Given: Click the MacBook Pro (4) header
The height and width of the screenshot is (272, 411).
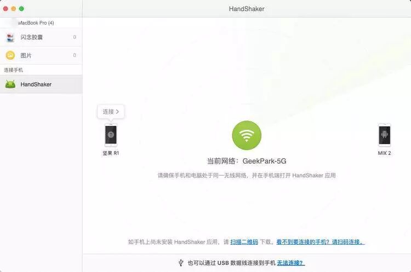Looking at the screenshot, I should [x=36, y=23].
